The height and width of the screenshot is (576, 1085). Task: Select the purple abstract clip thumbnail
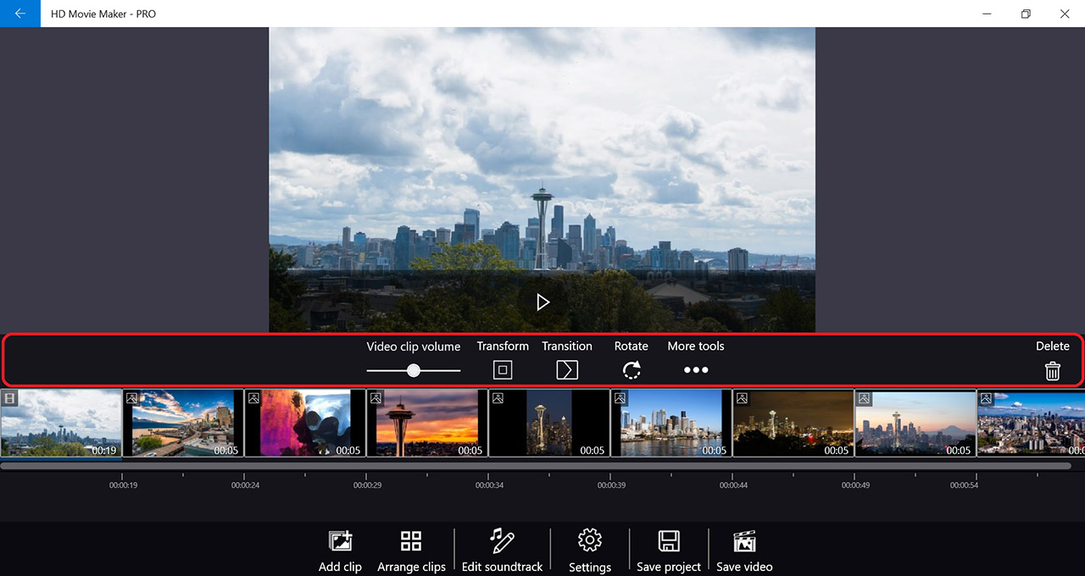point(305,424)
